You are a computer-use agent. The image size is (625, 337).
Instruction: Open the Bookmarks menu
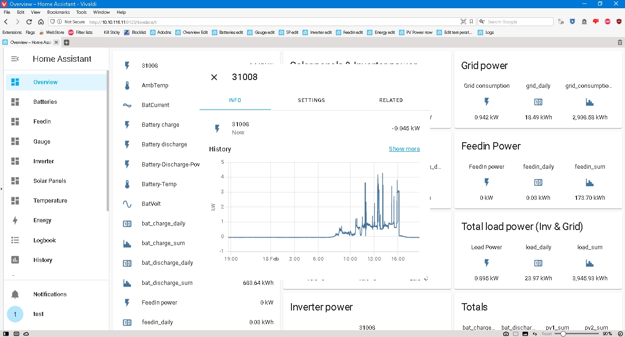(x=57, y=12)
